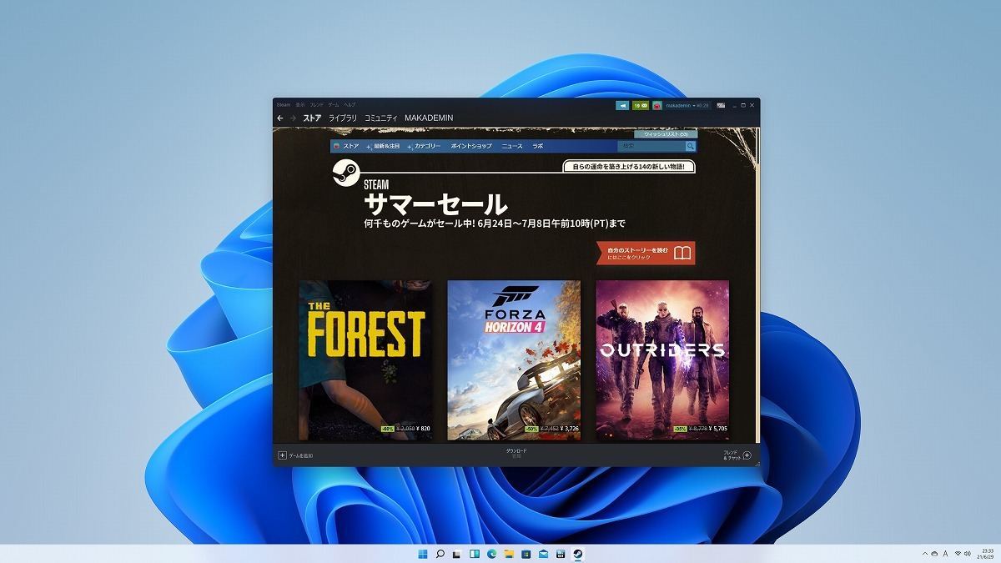Switch to コミュニティ tab
The width and height of the screenshot is (1001, 563).
pyautogui.click(x=381, y=118)
